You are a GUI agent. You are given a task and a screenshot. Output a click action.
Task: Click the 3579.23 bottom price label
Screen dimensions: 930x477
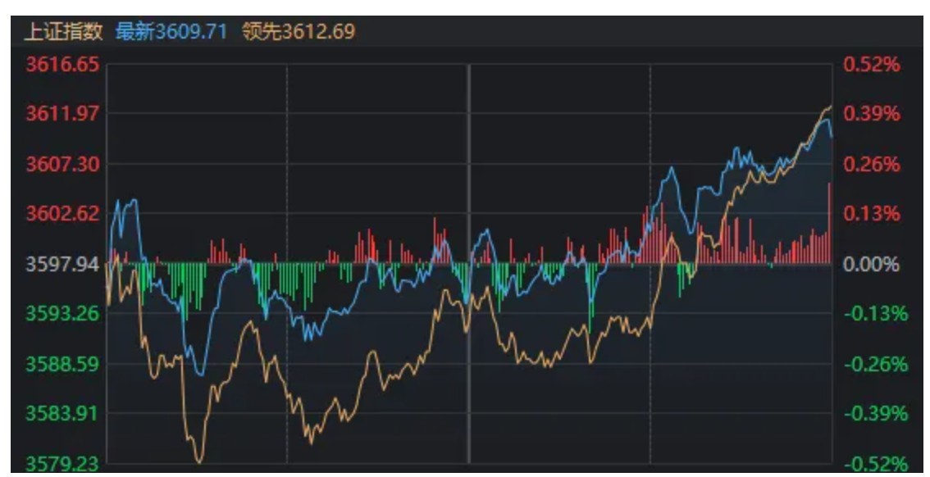tap(62, 463)
